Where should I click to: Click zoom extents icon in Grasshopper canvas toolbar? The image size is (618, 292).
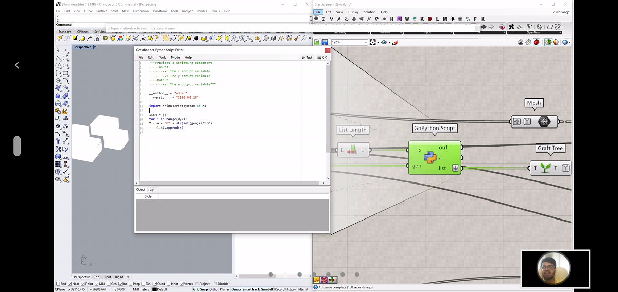tap(372, 42)
